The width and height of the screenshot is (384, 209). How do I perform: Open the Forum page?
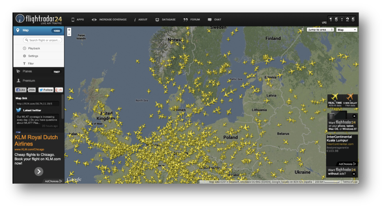coord(195,20)
